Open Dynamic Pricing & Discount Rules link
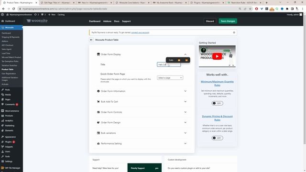306x172 pixels. coord(217,118)
